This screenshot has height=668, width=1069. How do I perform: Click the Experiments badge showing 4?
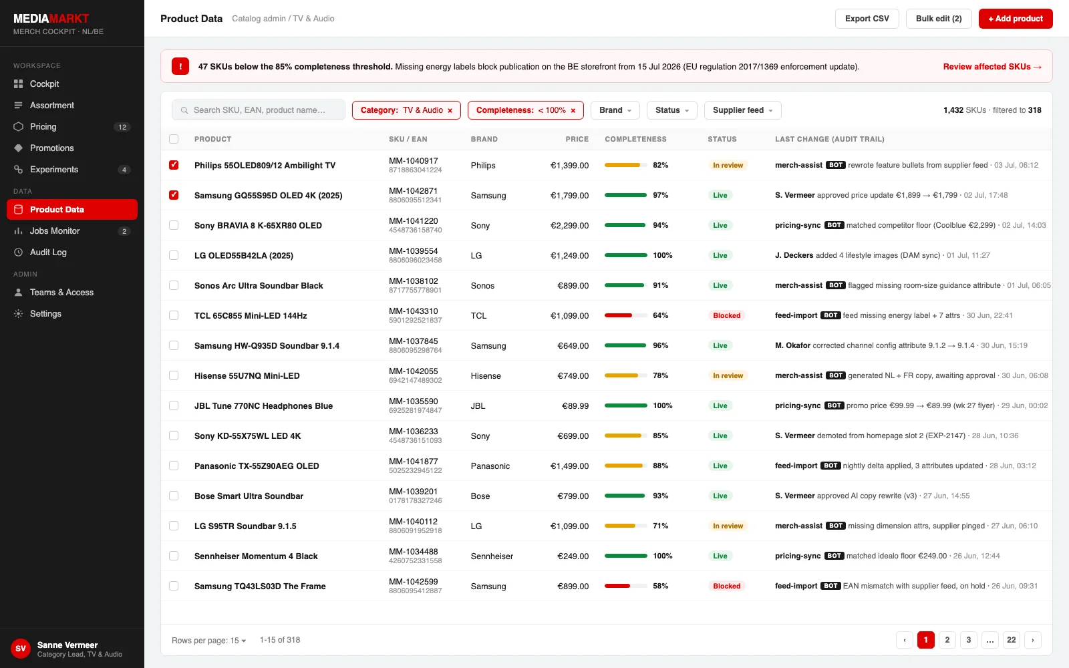124,170
